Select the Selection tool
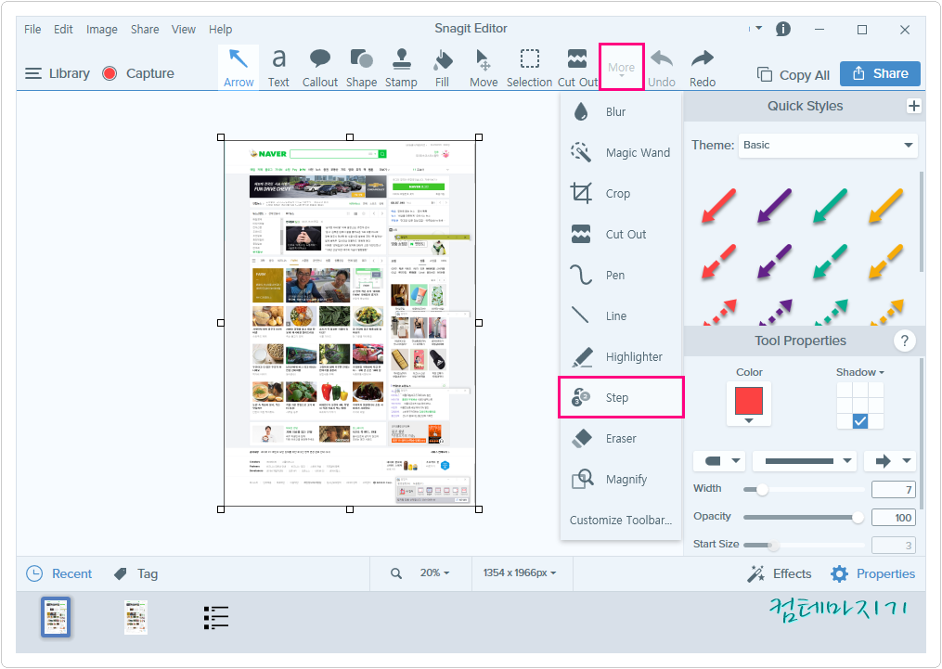Screen dimensions: 942x669 [529, 68]
